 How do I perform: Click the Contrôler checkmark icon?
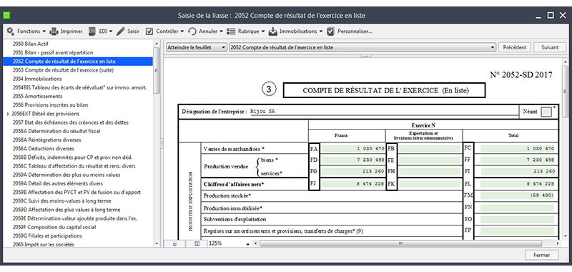tap(149, 31)
